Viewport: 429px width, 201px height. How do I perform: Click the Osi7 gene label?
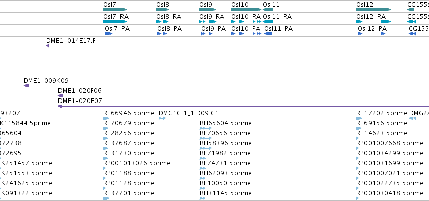110,5
